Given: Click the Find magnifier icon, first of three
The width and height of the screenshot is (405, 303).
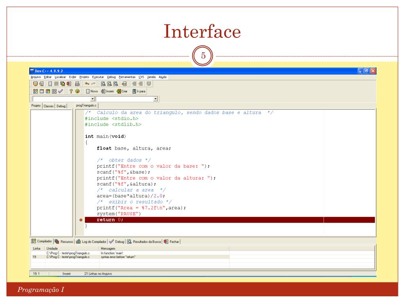Looking at the screenshot, I should pos(103,84).
